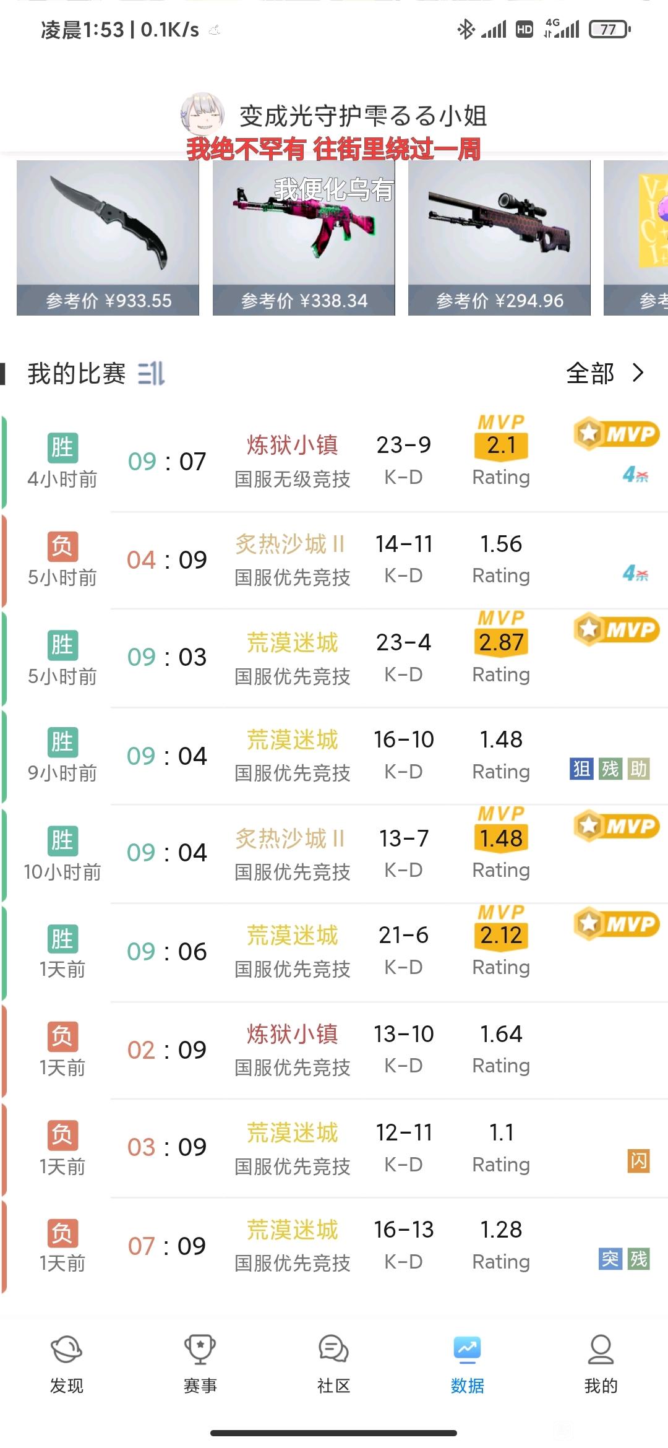Tap the 突 tag on 16-13 match
The height and width of the screenshot is (1448, 668).
[610, 1259]
